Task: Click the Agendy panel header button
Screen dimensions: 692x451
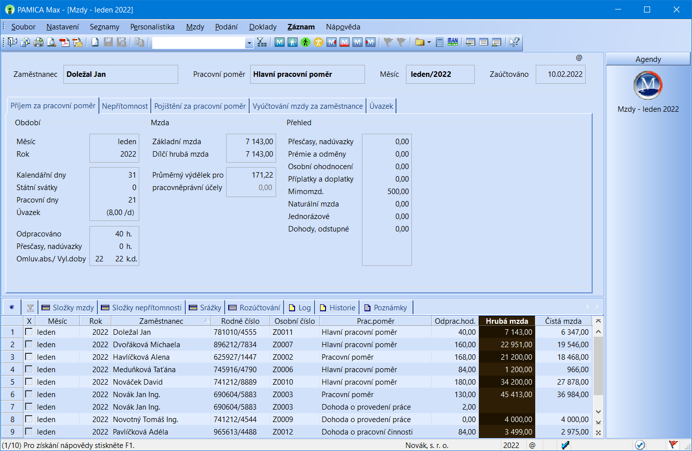Action: (648, 59)
